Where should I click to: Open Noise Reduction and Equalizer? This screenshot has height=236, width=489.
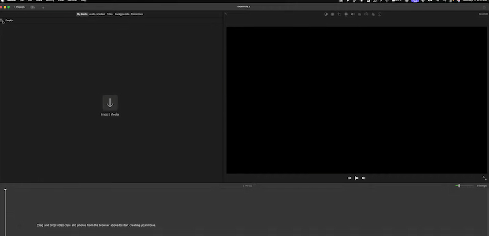pyautogui.click(x=359, y=14)
